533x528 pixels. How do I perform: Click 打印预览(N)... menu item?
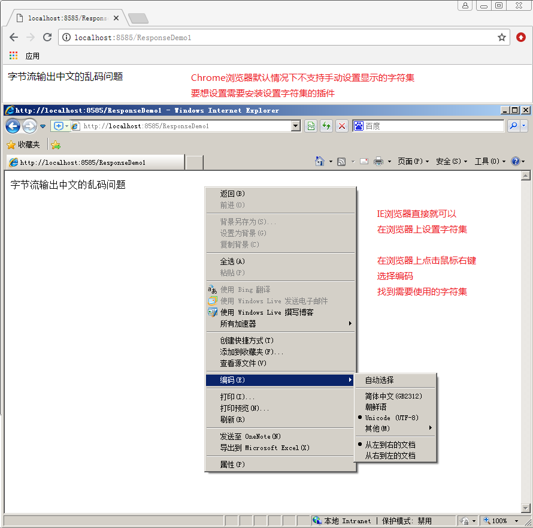click(x=280, y=408)
